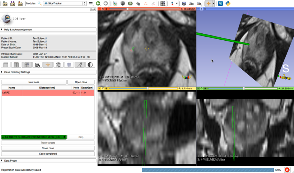This screenshot has width=294, height=173.
Task: Open the Modules selector showing SliceTracker
Action: [x=65, y=3]
